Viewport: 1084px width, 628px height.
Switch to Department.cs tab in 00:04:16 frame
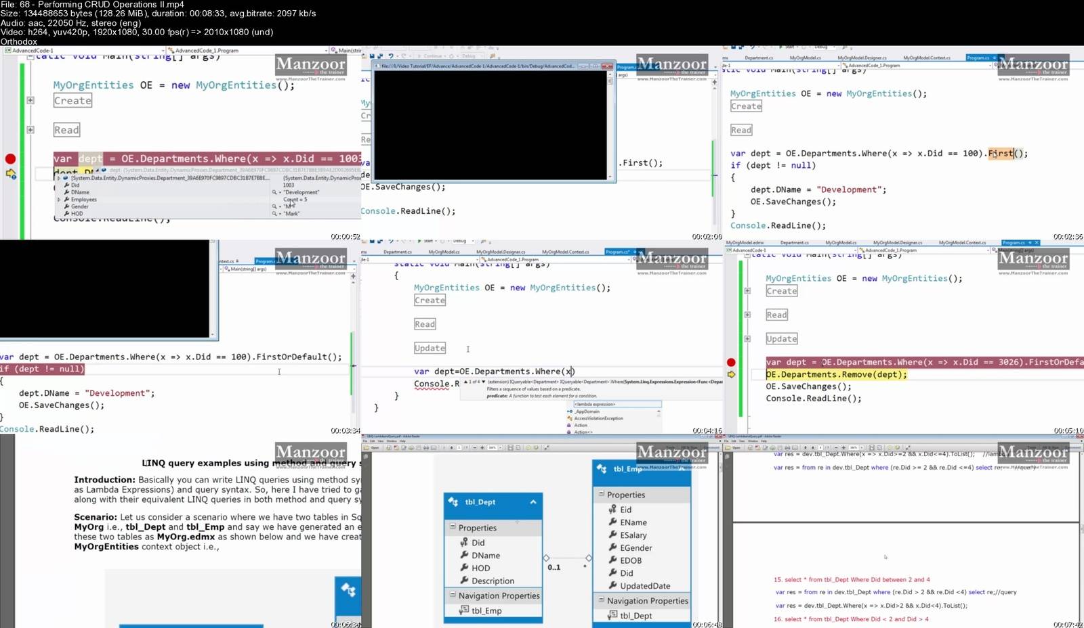tap(397, 252)
